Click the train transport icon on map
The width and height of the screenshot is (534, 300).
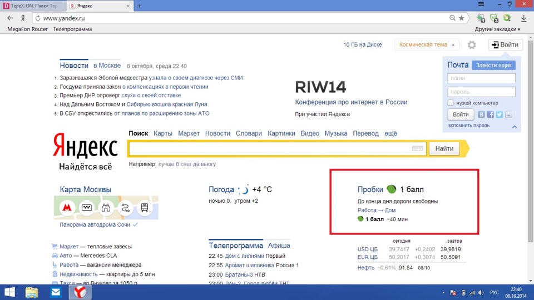145,207
